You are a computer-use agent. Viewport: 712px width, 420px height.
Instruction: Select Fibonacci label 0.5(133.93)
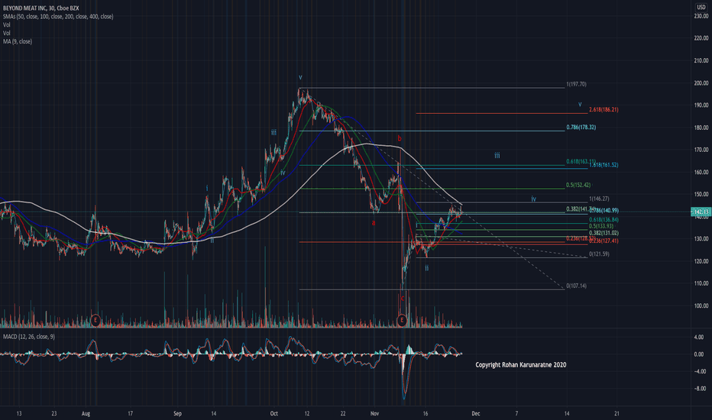point(601,226)
